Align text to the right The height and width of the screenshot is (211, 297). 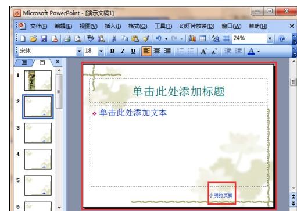(x=167, y=51)
